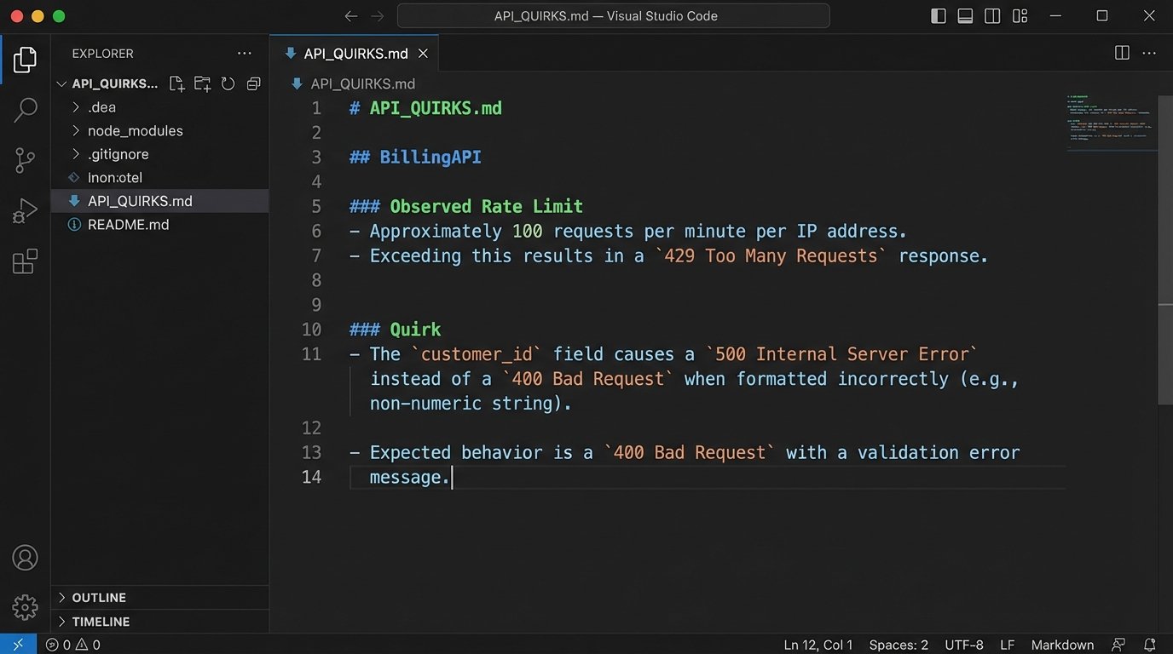The image size is (1173, 654).
Task: Open the indentation setting Spaces: 2
Action: click(898, 645)
